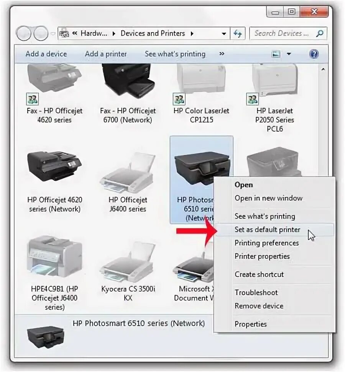Expand the arrow after Hardw... breadcrumb
This screenshot has width=345, height=372.
[x=114, y=34]
